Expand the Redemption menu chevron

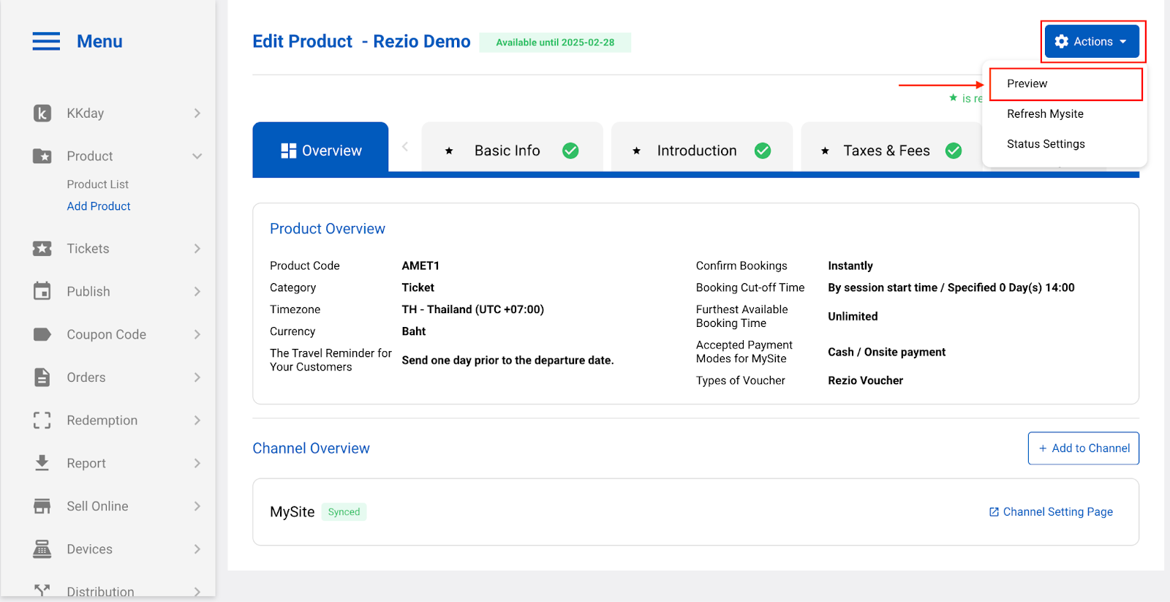[x=197, y=420]
